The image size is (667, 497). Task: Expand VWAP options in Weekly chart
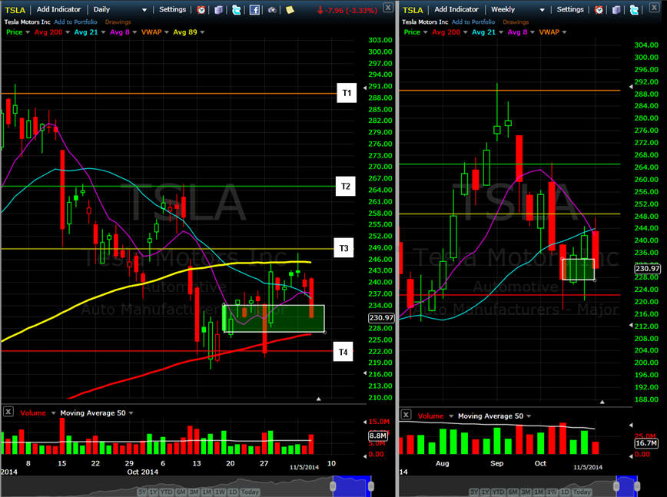(x=564, y=32)
